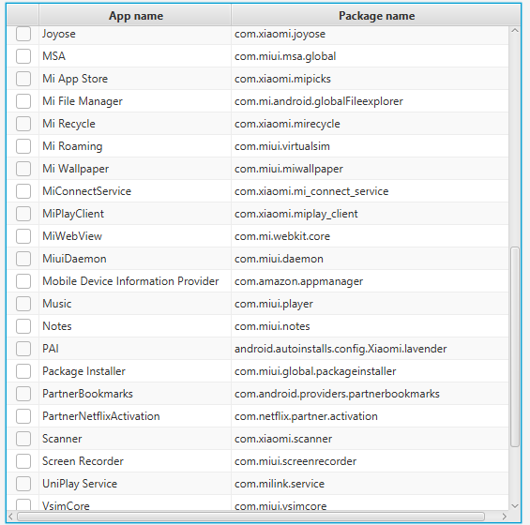Click the 'MiConnectService' name
The width and height of the screenshot is (530, 525).
pyautogui.click(x=86, y=191)
